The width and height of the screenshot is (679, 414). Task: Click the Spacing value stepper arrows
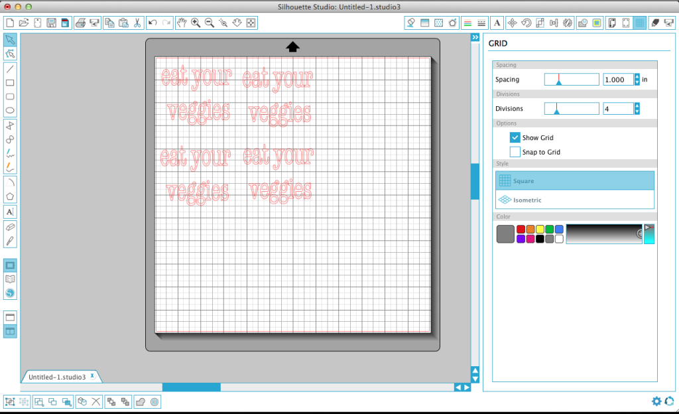(637, 79)
